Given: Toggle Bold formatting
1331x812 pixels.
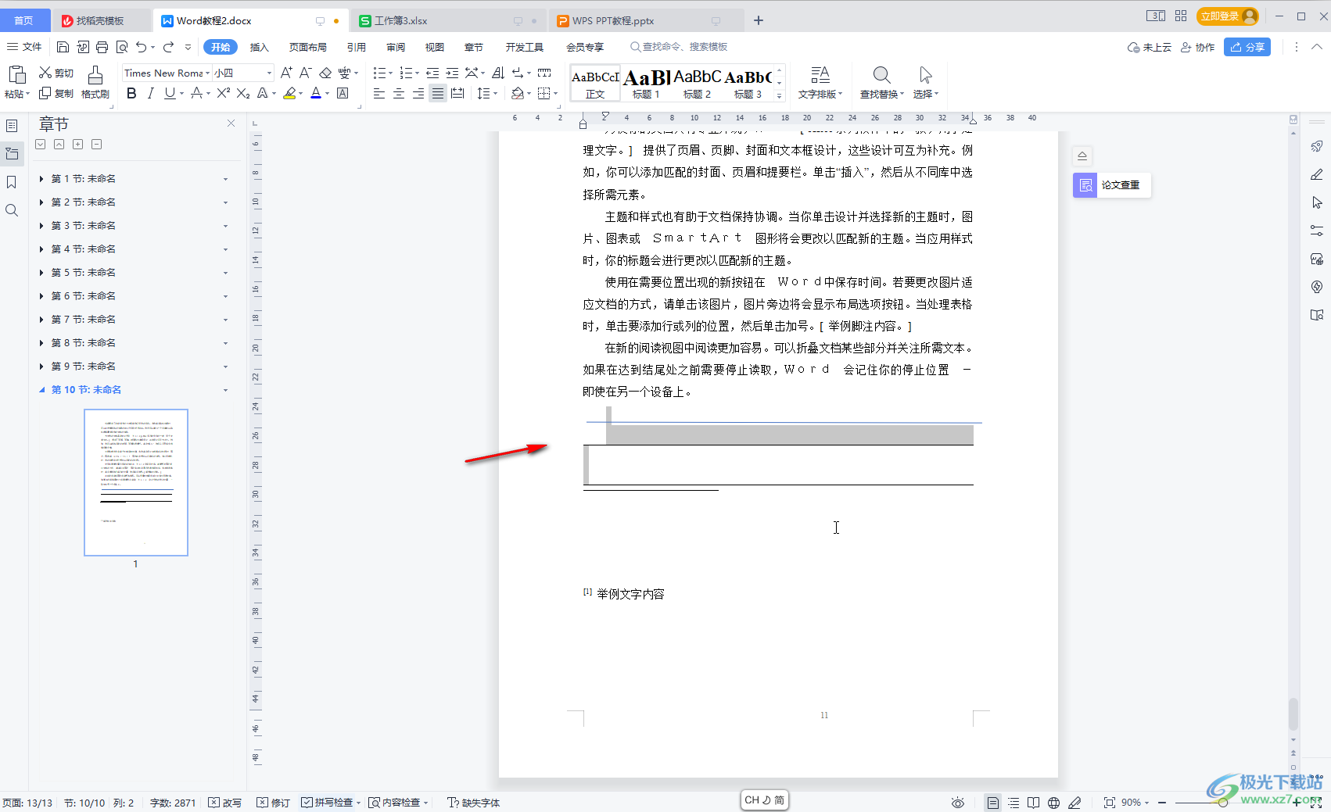Looking at the screenshot, I should coord(131,94).
